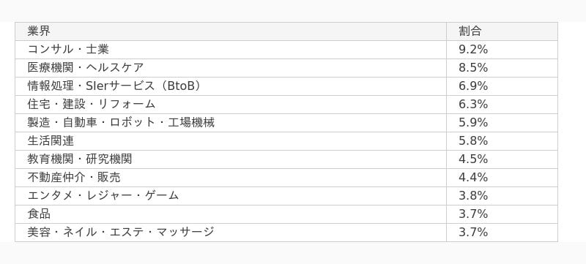Click the エンタメ・レジャー・ゲーム cell
The height and width of the screenshot is (264, 586).
coord(231,196)
